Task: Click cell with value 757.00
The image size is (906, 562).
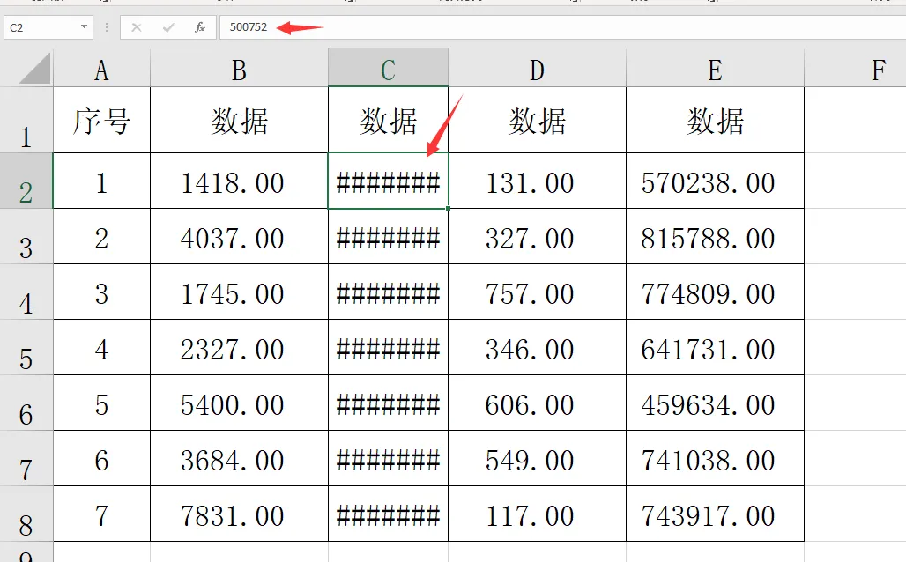Action: coord(538,292)
